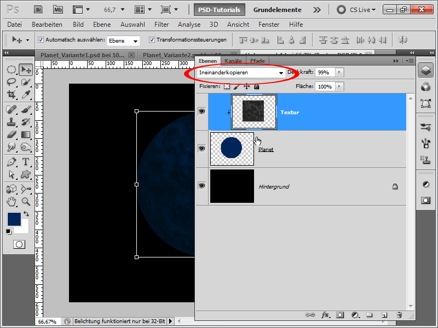Select the Grundelemente workspace
Viewport: 438px width, 328px height.
(277, 10)
